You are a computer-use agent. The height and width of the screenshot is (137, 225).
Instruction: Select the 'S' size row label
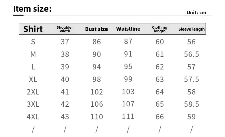[x=33, y=42]
